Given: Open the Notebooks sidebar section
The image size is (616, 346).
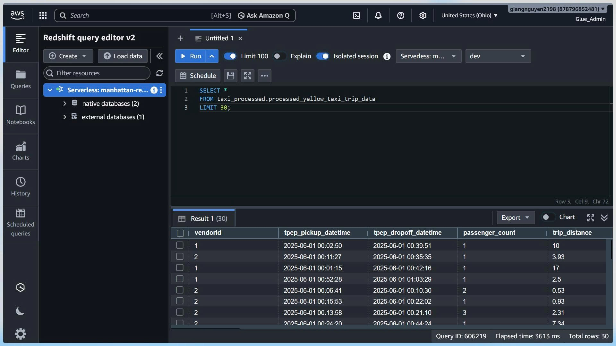Looking at the screenshot, I should click(21, 115).
